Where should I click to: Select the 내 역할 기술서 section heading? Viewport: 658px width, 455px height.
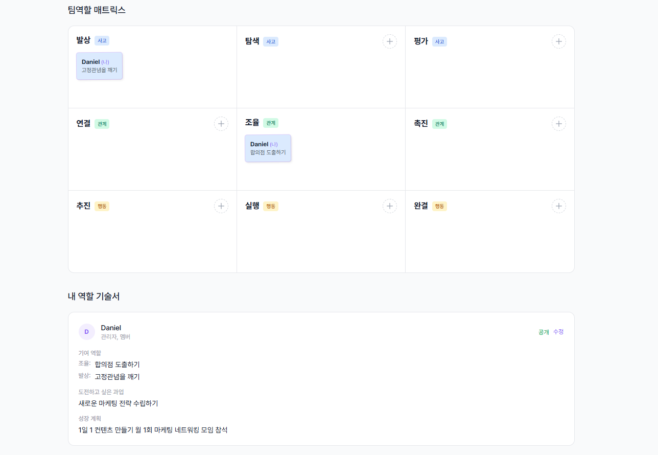point(94,295)
